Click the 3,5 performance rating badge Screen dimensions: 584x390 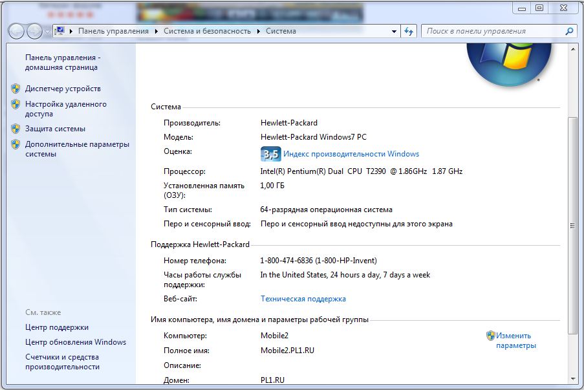pyautogui.click(x=271, y=154)
